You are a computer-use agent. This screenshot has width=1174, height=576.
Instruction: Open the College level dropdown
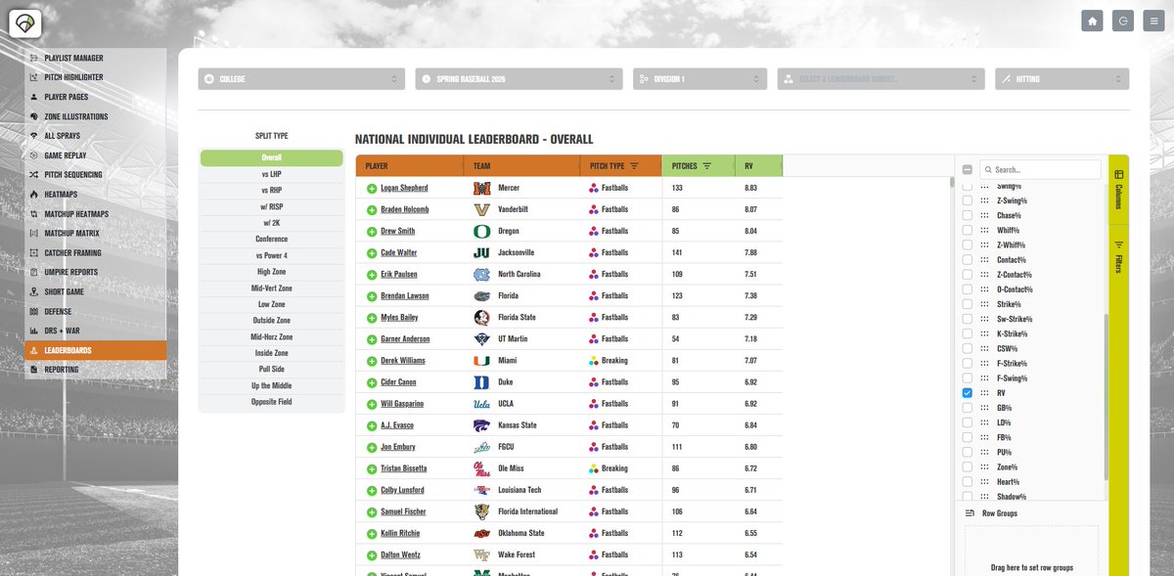coord(300,79)
